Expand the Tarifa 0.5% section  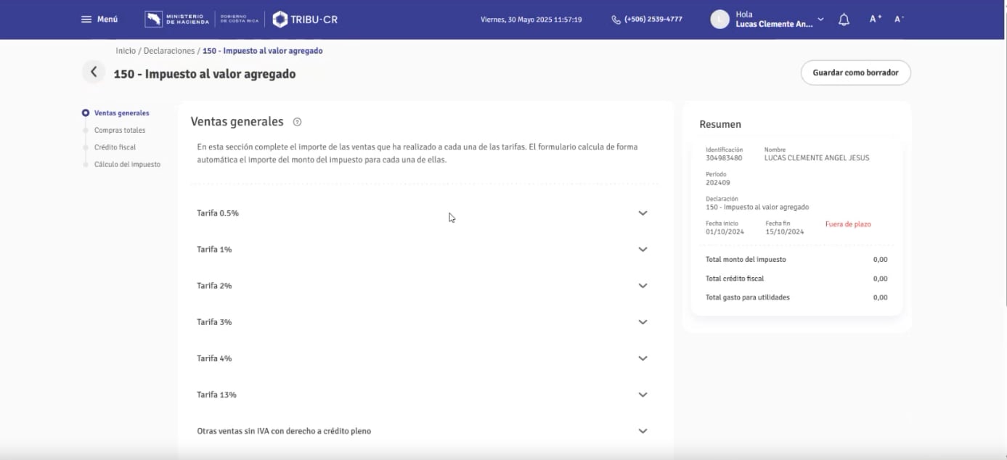642,213
